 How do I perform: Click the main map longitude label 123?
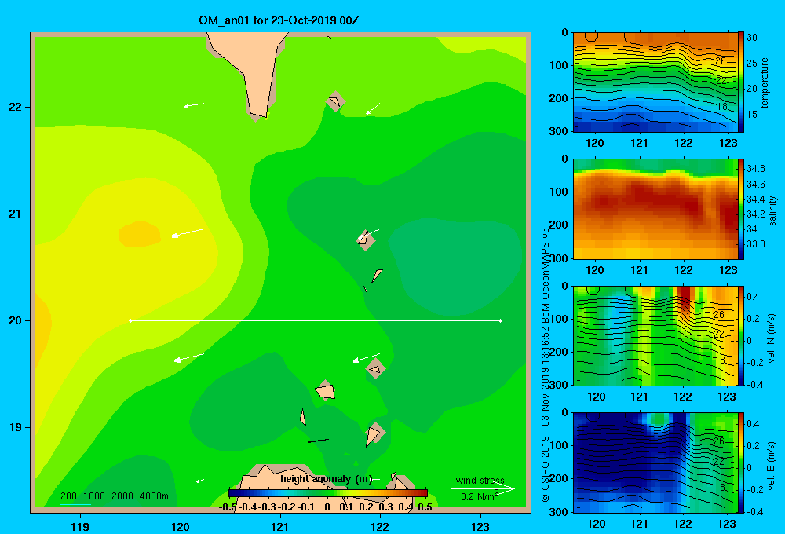pos(480,526)
